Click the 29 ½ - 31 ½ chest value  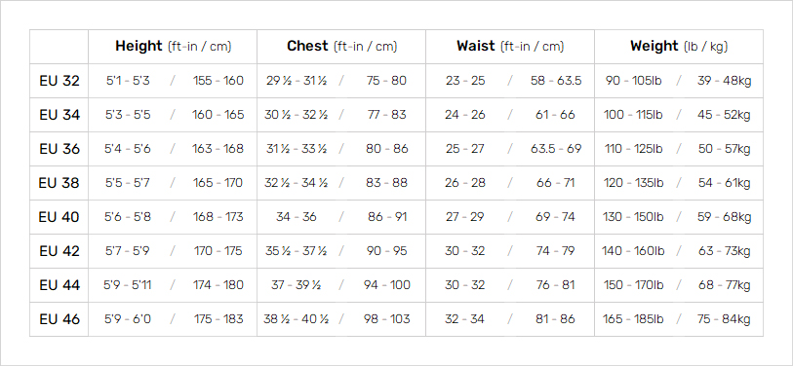pyautogui.click(x=296, y=81)
